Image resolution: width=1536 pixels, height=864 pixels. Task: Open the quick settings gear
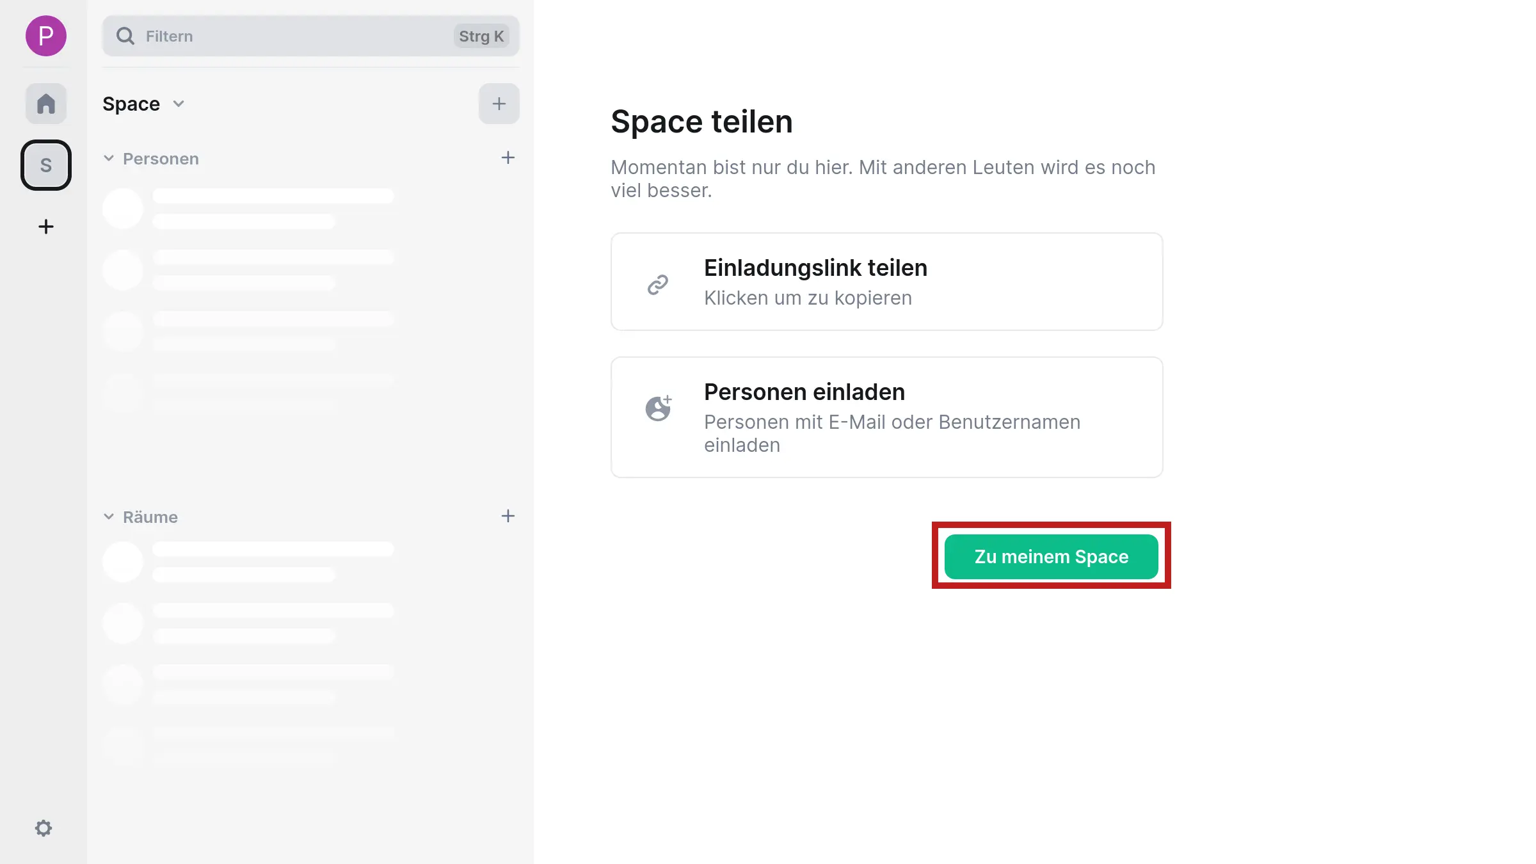coord(44,828)
